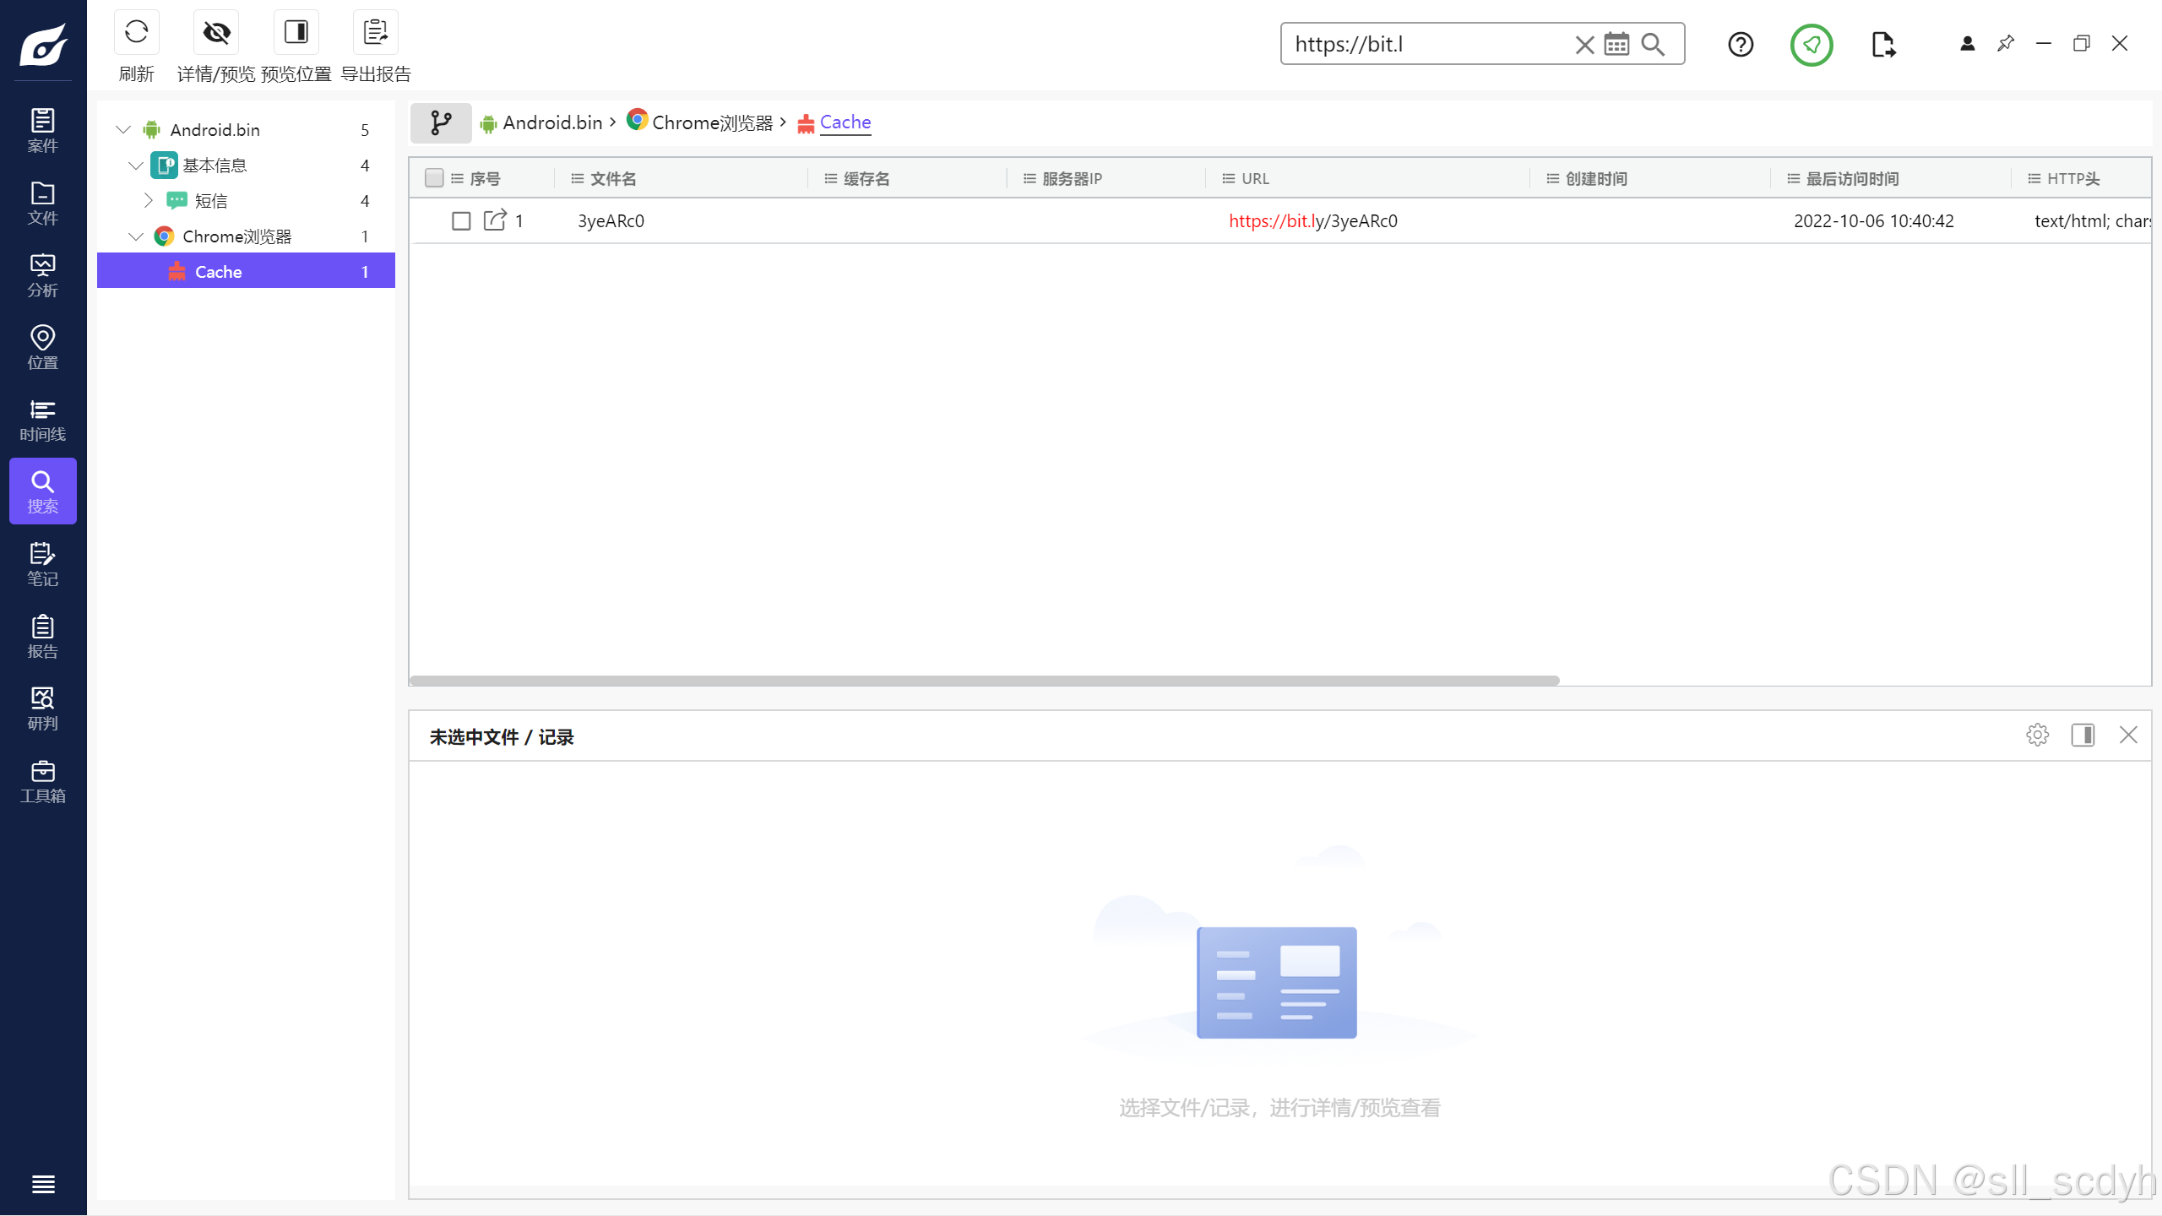Viewport: 2162px width, 1216px height.
Task: Open the Toolbox (工具箱) sidebar section
Action: [x=42, y=781]
